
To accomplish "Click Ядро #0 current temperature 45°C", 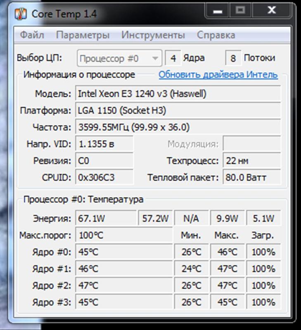I will pyautogui.click(x=124, y=252).
